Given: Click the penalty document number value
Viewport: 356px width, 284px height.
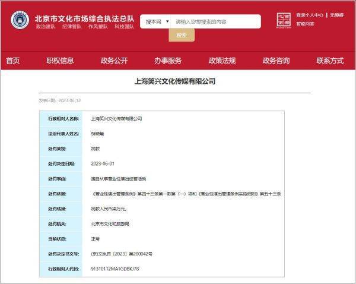Looking at the screenshot, I should 122,254.
